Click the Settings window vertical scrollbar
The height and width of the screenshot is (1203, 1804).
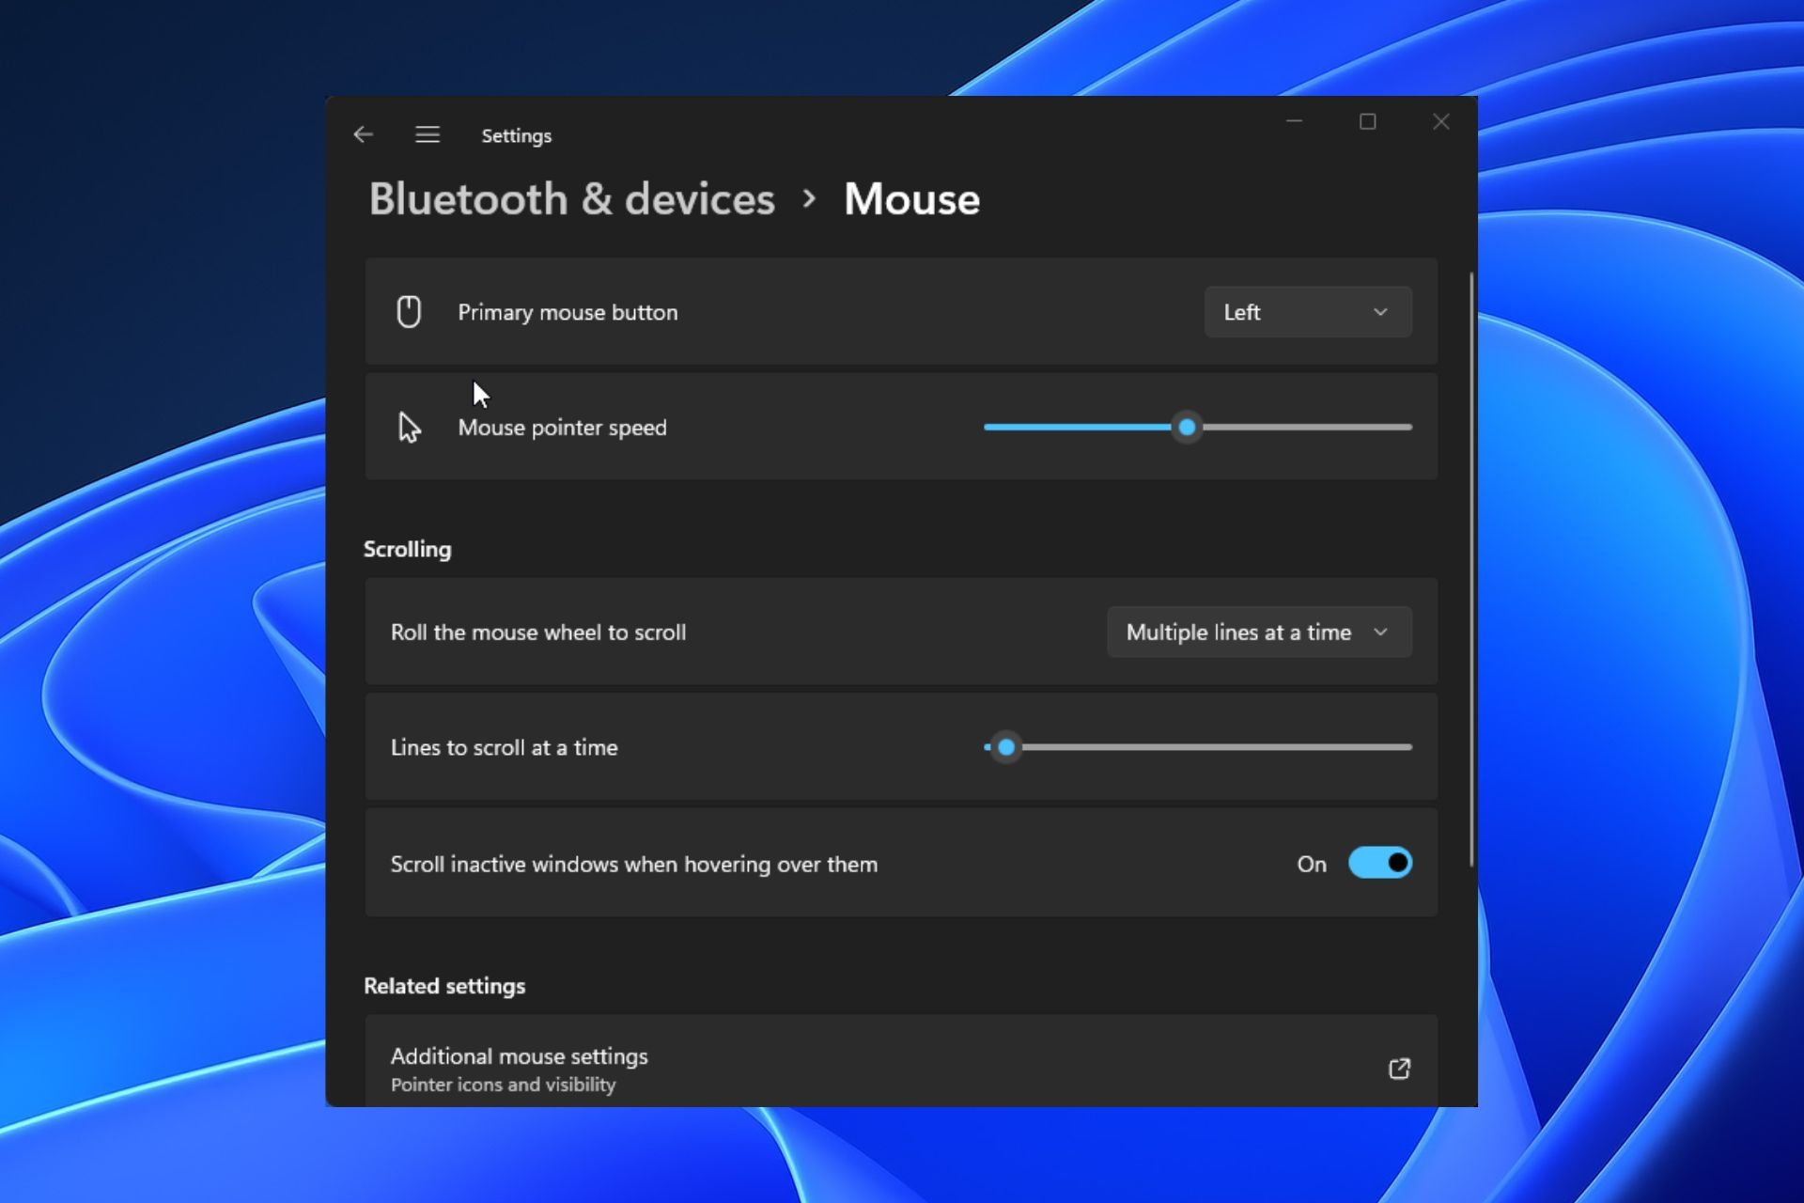[1471, 570]
